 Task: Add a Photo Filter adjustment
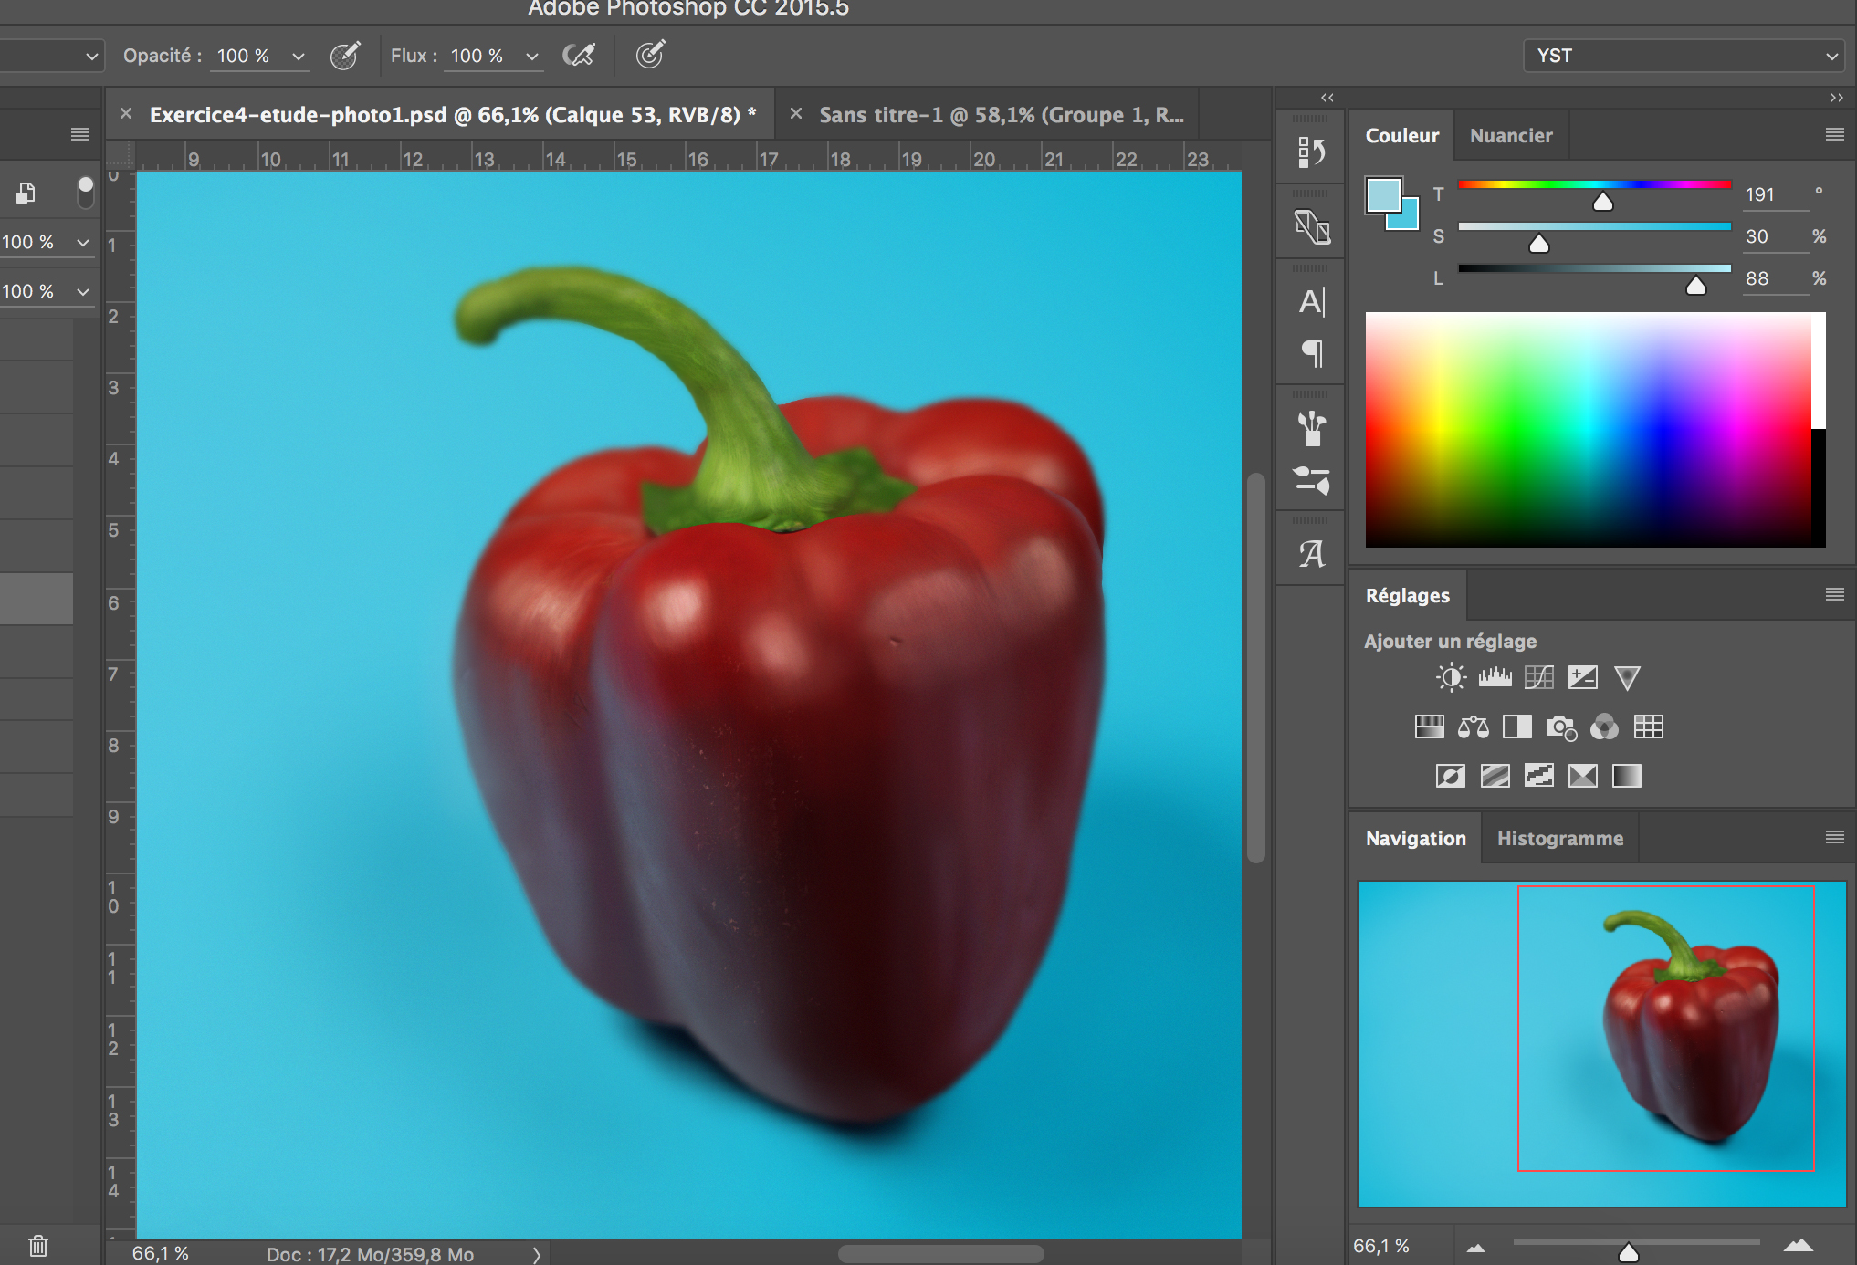[1560, 727]
